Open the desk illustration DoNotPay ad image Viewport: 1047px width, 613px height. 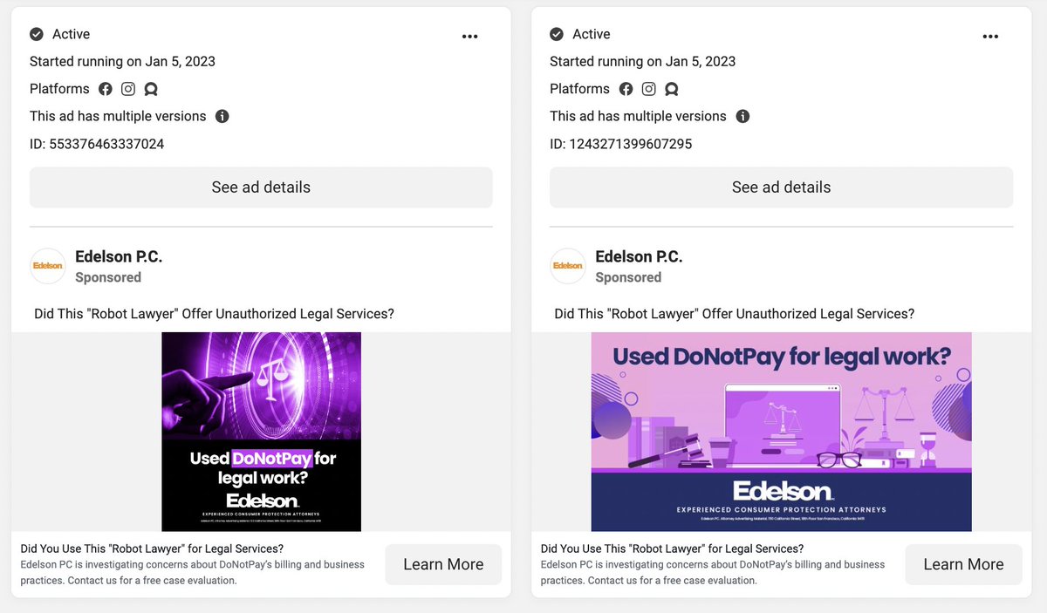point(781,432)
